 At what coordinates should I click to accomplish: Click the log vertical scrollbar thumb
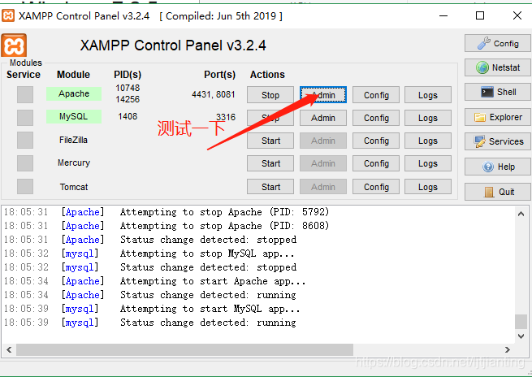(521, 322)
